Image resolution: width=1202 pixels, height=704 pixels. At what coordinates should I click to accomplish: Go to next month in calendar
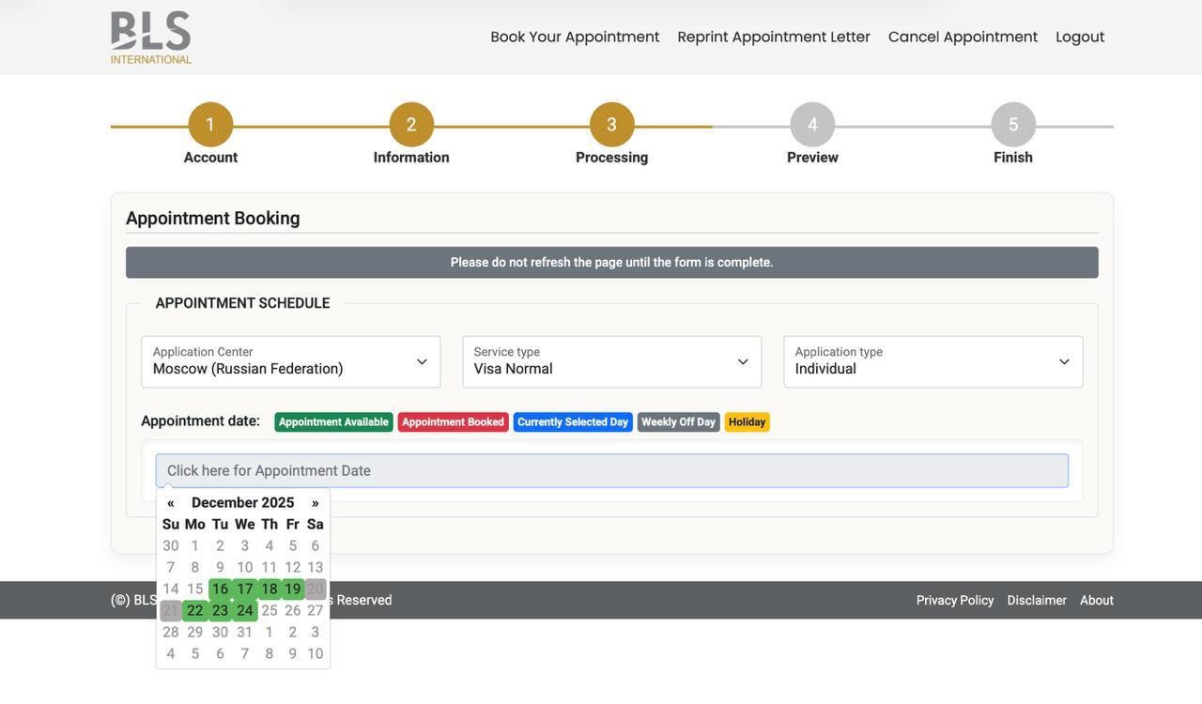tap(316, 503)
